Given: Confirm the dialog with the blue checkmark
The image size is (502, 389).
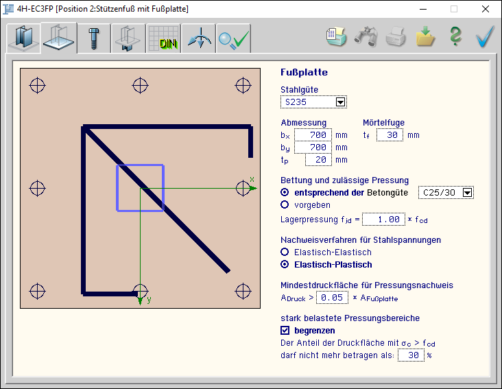Looking at the screenshot, I should [x=485, y=37].
